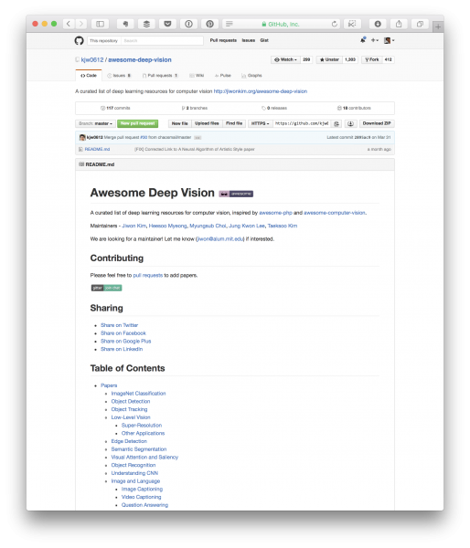Open the create new plus dropdown

(375, 40)
